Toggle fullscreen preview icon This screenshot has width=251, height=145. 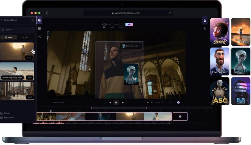(152, 103)
